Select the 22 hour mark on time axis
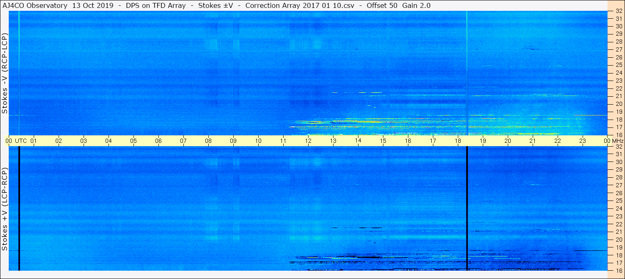 tap(558, 141)
